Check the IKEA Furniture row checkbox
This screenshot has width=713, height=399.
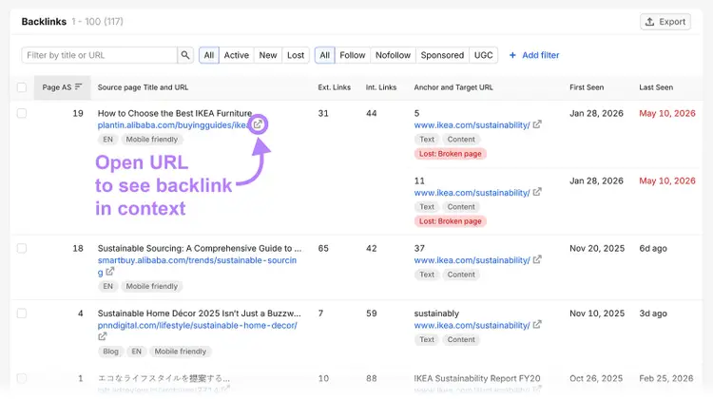click(21, 113)
